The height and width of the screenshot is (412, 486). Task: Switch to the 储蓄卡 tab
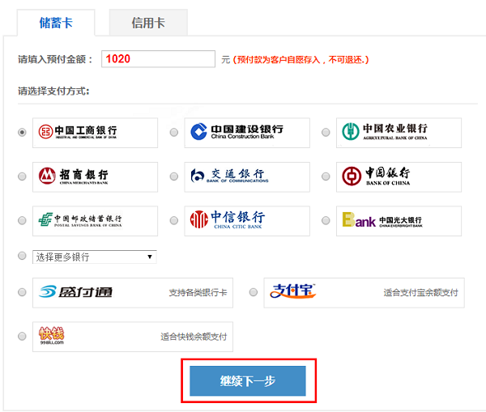tap(56, 23)
